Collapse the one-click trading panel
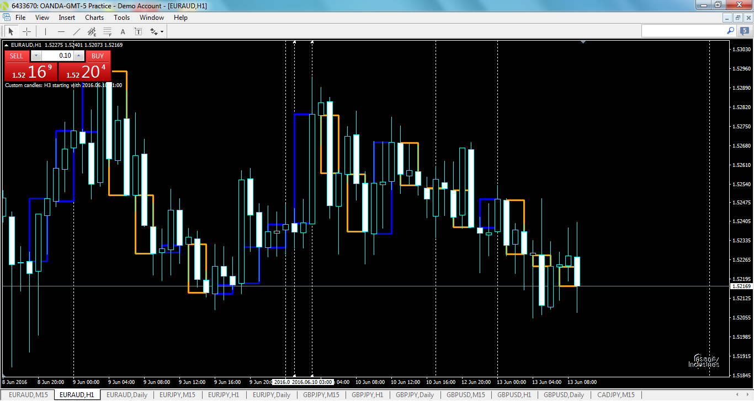The height and width of the screenshot is (401, 754). point(6,46)
